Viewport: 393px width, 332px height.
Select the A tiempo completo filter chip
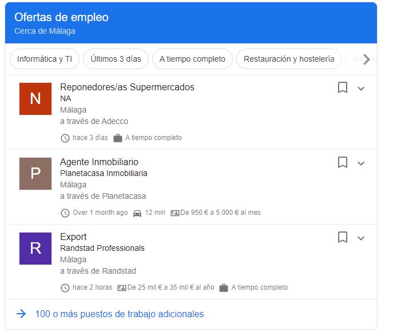[x=192, y=59]
